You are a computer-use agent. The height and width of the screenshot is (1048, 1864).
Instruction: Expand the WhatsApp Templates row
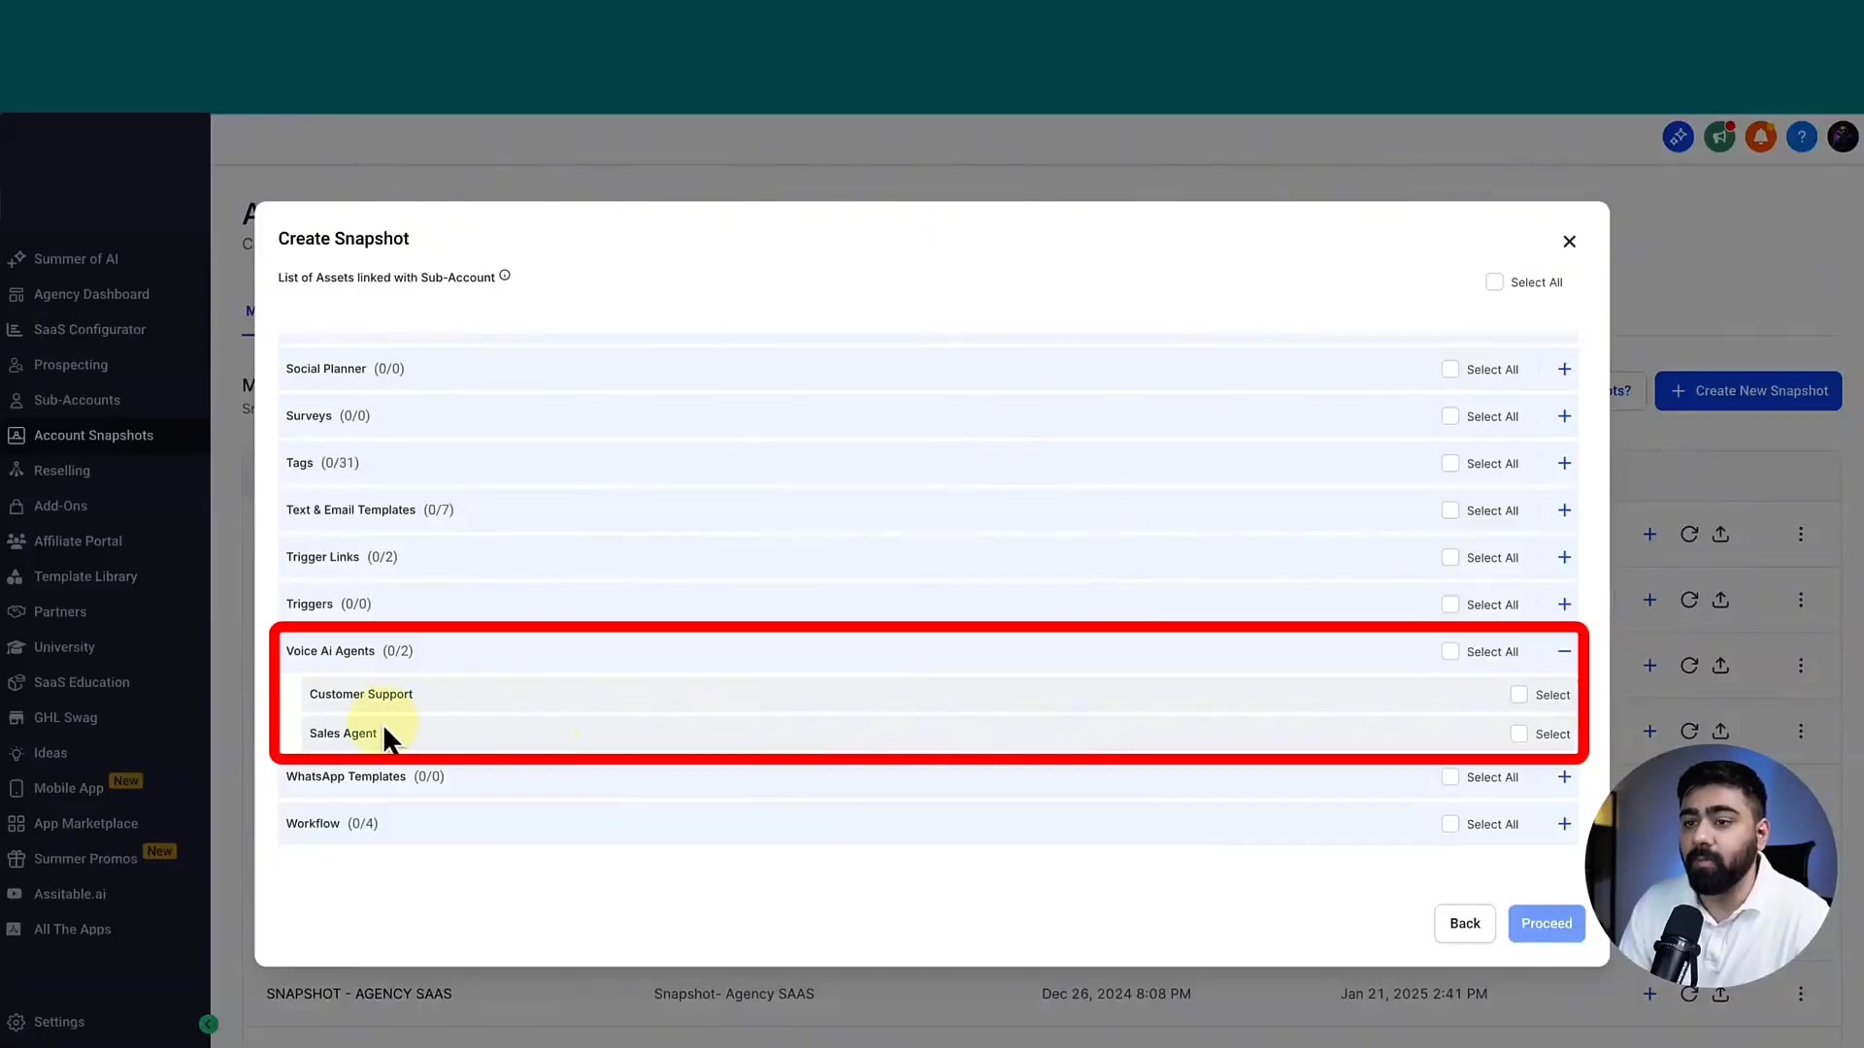click(1564, 777)
